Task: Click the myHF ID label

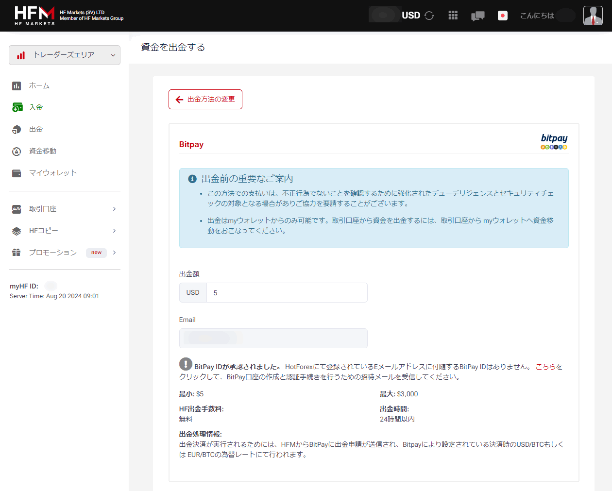Action: pyautogui.click(x=24, y=286)
